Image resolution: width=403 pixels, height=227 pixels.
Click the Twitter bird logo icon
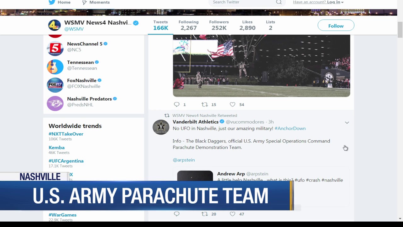52,2
